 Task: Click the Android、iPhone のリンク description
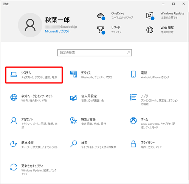pyautogui.click(x=155, y=77)
